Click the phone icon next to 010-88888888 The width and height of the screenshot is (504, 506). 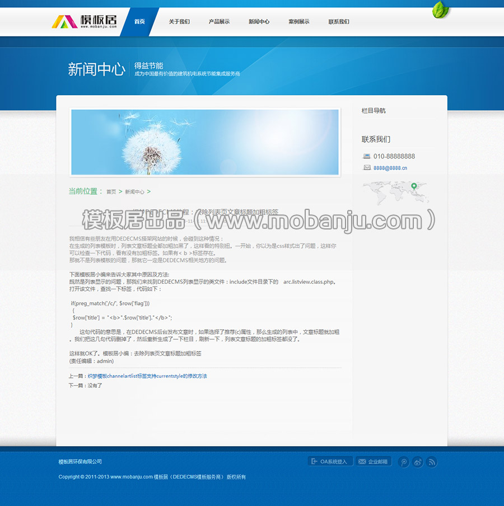tap(367, 156)
